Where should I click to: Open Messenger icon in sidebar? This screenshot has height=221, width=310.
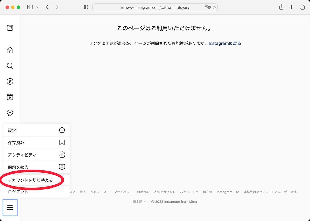point(10,113)
